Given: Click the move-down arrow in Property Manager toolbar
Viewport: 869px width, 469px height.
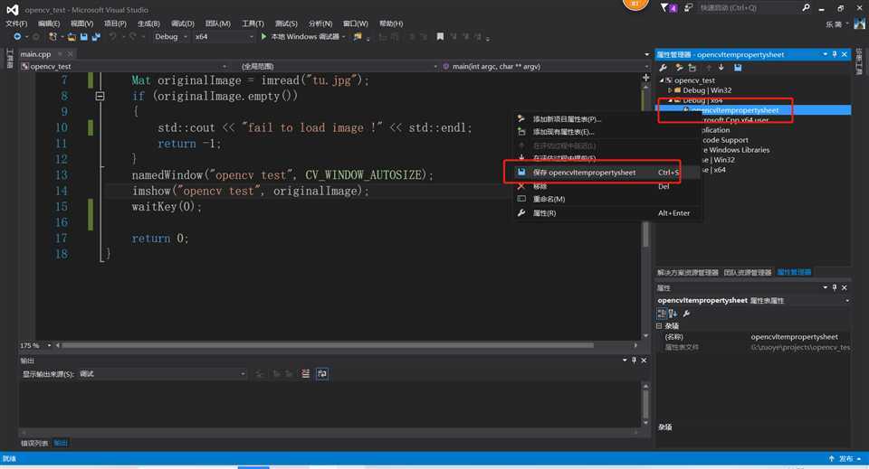Looking at the screenshot, I should (721, 68).
